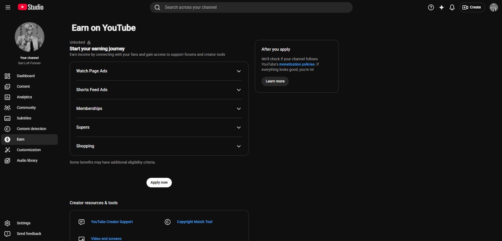The width and height of the screenshot is (502, 241).
Task: Open the Help question mark icon
Action: click(x=431, y=7)
